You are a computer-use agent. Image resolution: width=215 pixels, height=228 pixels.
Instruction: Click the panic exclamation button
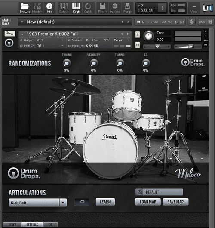tap(162, 8)
